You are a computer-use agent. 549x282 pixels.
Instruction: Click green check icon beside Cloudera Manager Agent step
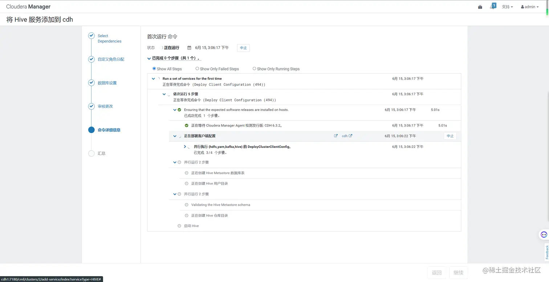pyautogui.click(x=187, y=125)
